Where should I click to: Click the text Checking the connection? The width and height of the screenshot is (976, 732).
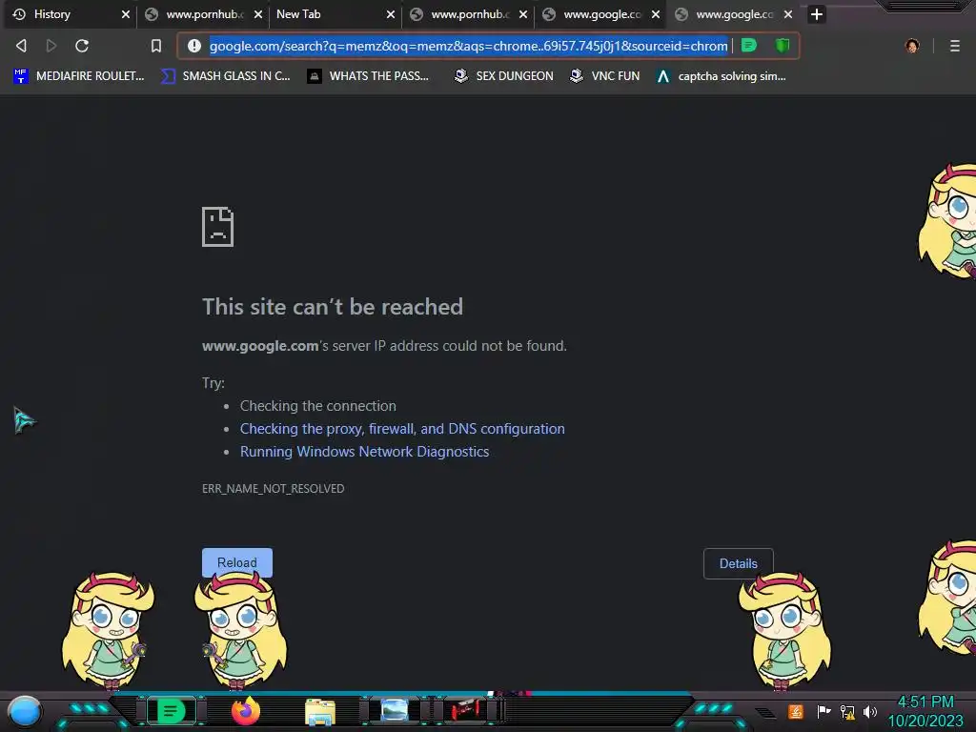(318, 406)
